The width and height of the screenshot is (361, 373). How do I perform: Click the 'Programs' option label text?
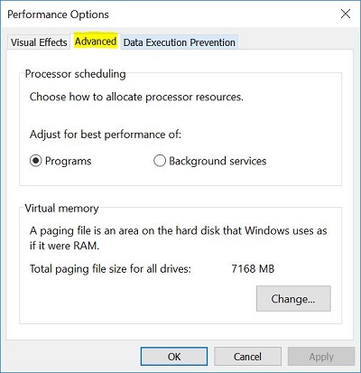tap(69, 161)
